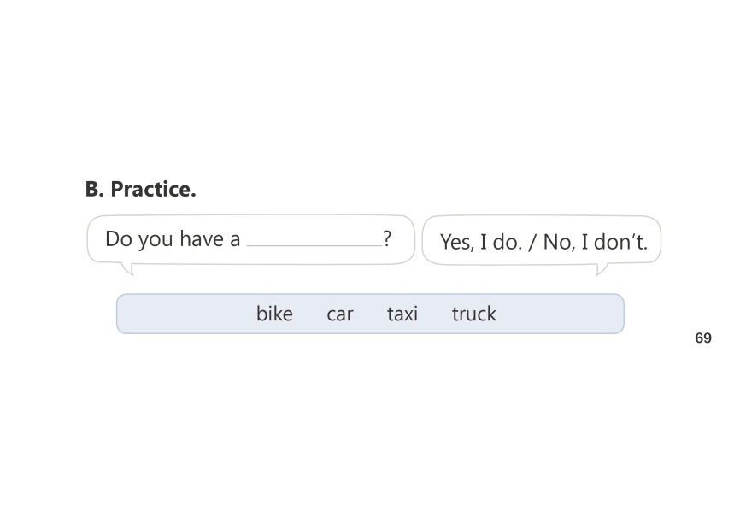Pick the word "taxi" from the word bank
Image resolution: width=746 pixels, height=523 pixels.
(402, 314)
